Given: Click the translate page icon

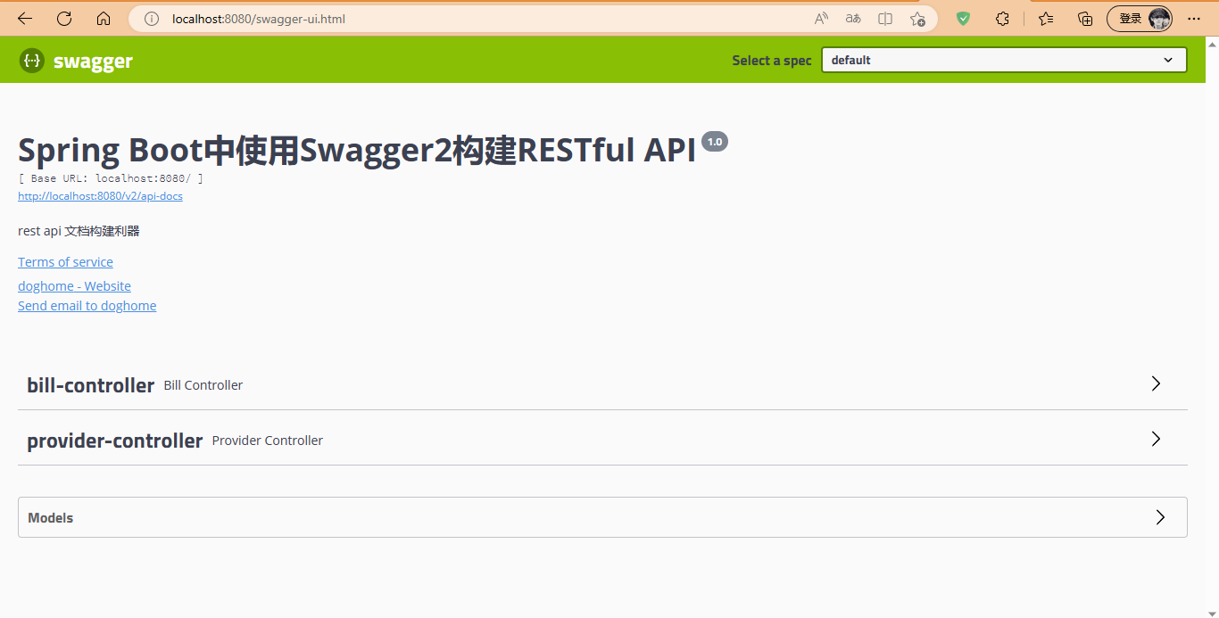Looking at the screenshot, I should [x=853, y=19].
